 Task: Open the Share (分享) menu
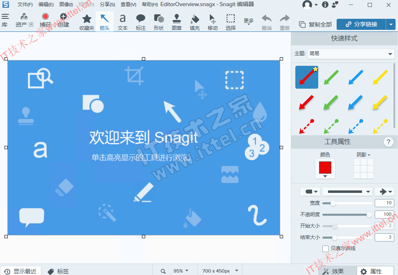coord(107,4)
